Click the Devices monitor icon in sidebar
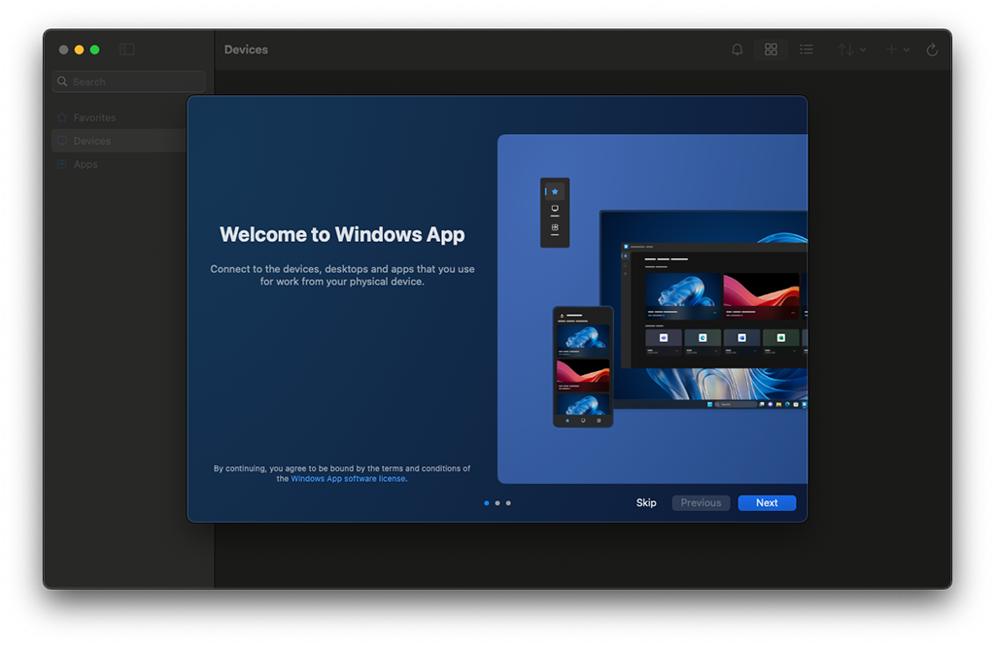This screenshot has width=995, height=646. 61,141
